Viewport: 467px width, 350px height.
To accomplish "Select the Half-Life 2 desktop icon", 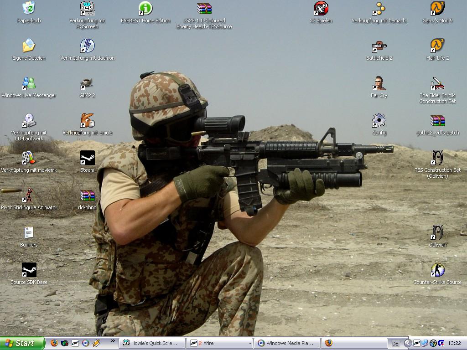I will point(437,46).
